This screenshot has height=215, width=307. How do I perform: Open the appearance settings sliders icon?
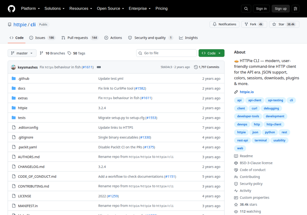295,9
